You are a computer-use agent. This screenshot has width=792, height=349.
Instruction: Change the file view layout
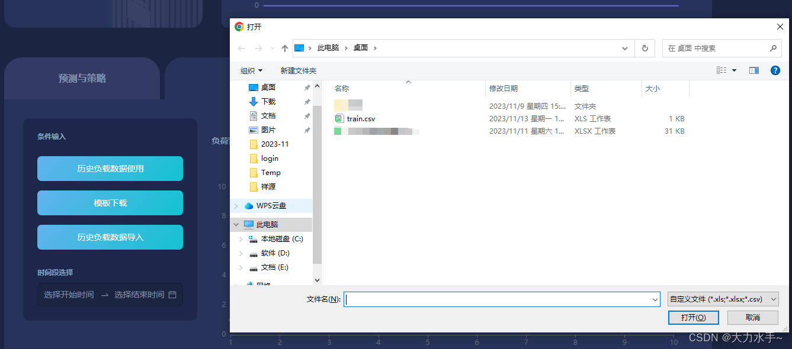(722, 70)
